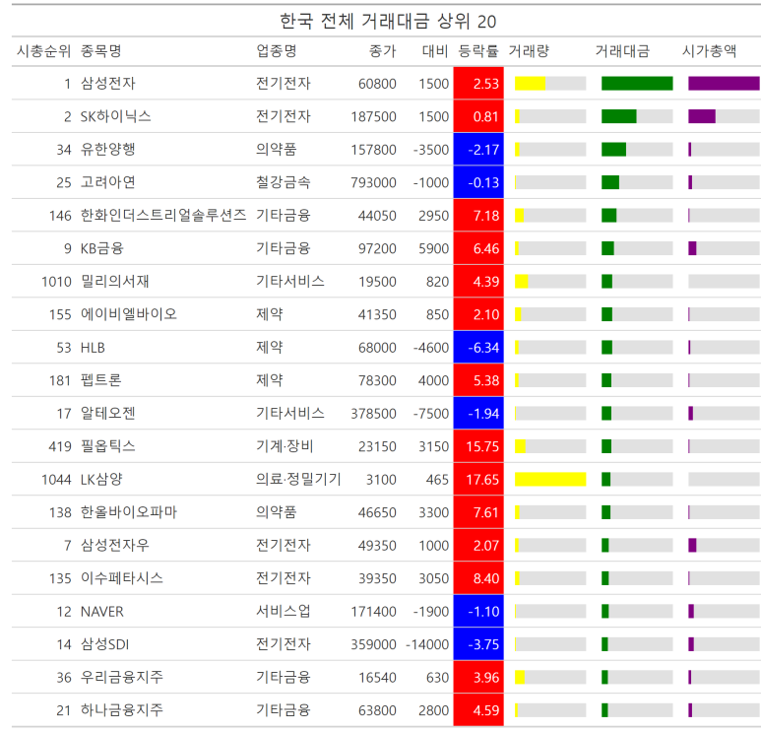The image size is (761, 731).
Task: Click the sector 서비스업
Action: click(283, 612)
